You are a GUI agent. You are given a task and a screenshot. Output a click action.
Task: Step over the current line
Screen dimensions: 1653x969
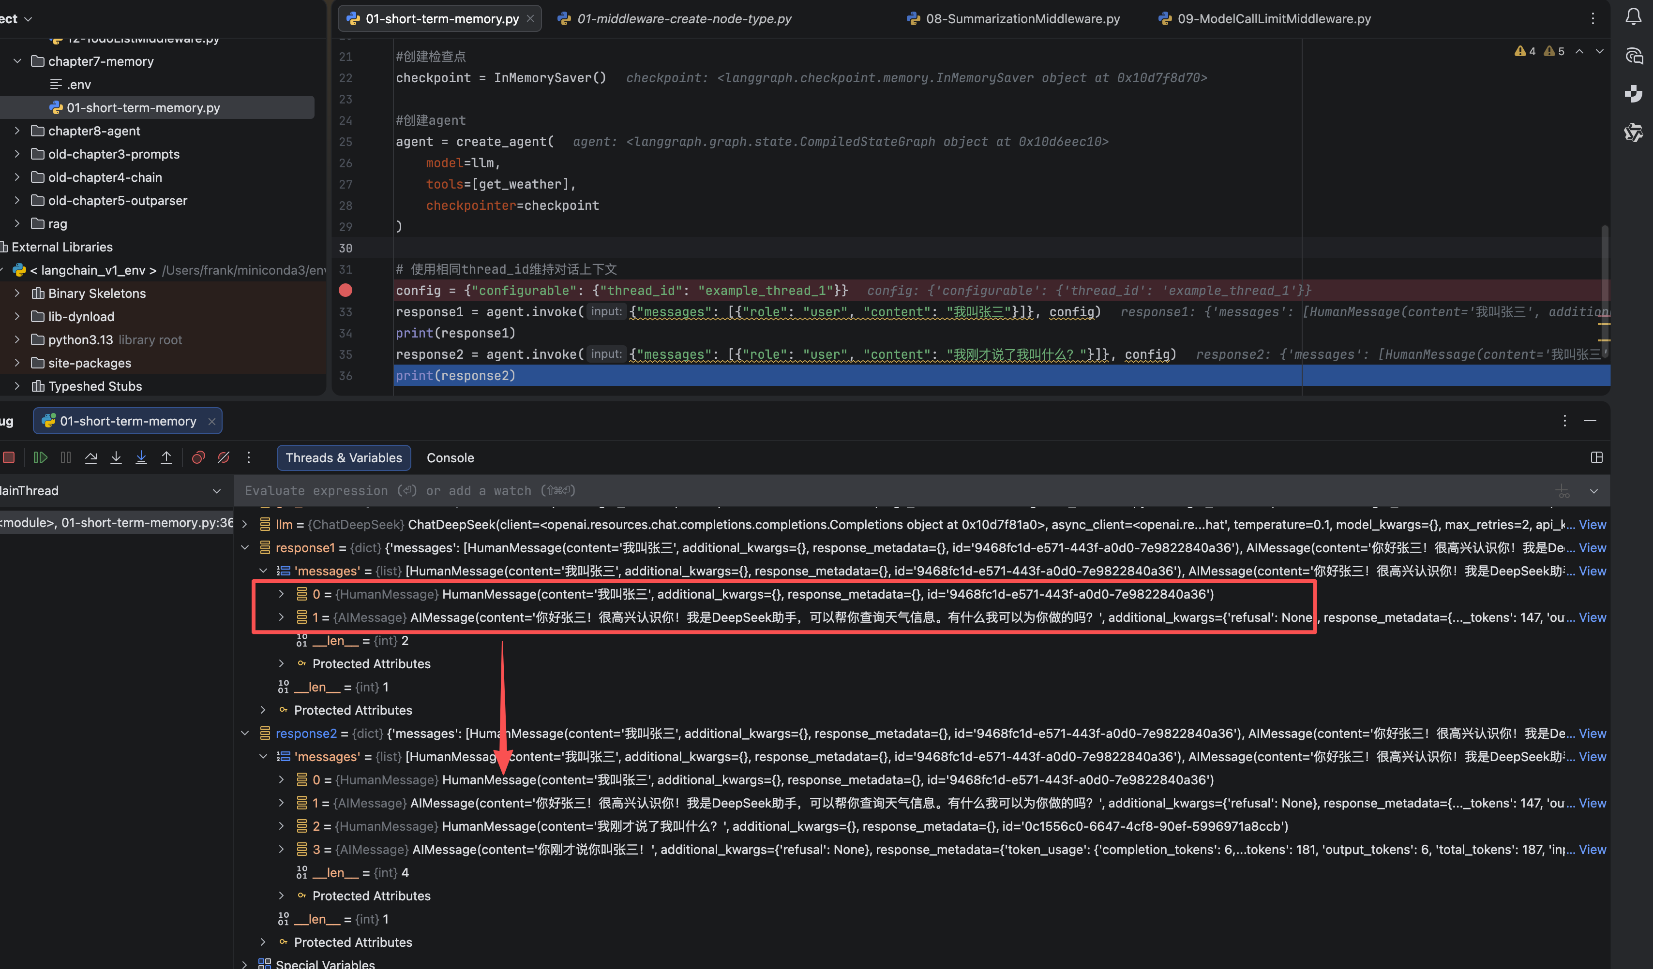click(x=91, y=457)
